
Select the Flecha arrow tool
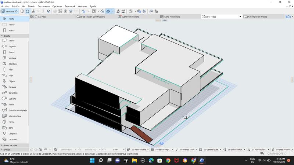(11, 19)
